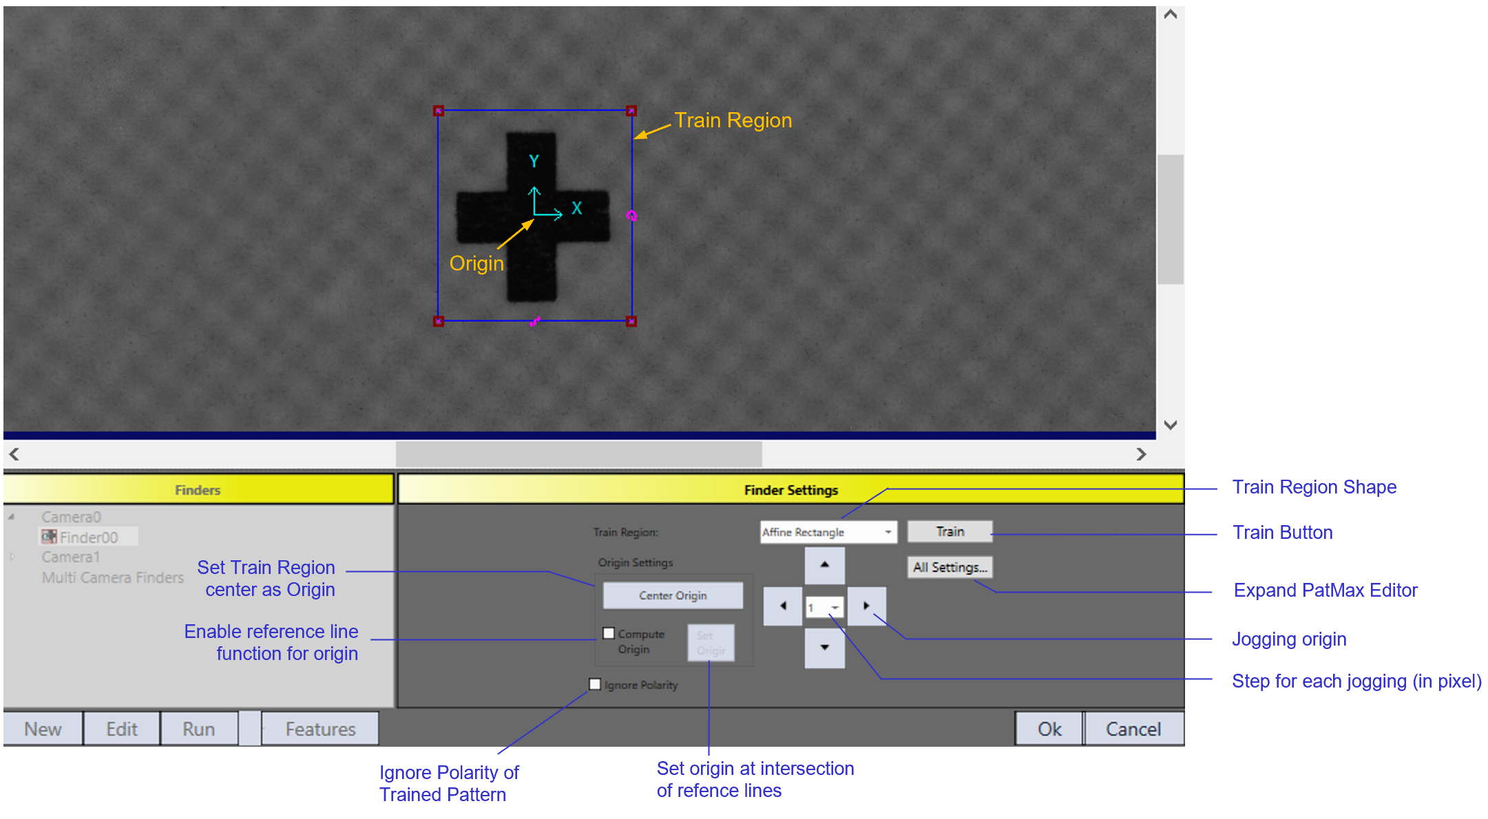Screen dimensions: 1488x819
Task: Jog origin down with the down arrow
Action: pyautogui.click(x=824, y=648)
